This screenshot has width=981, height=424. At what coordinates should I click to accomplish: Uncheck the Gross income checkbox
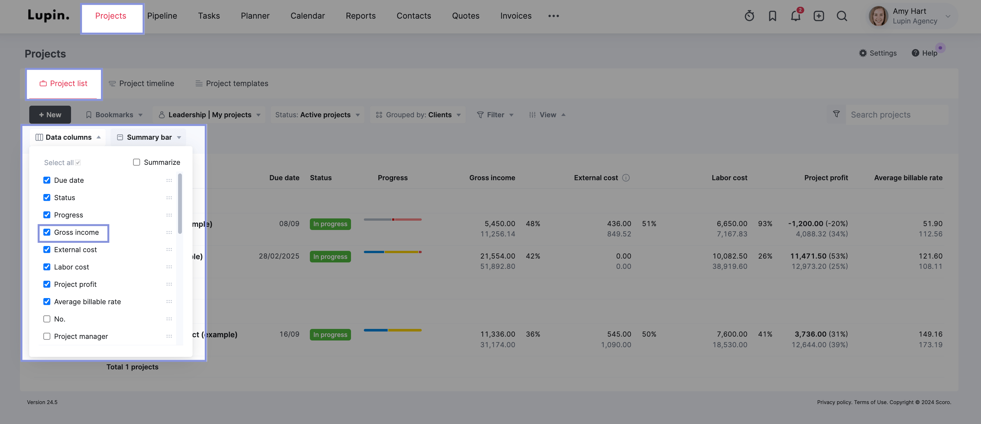(47, 232)
